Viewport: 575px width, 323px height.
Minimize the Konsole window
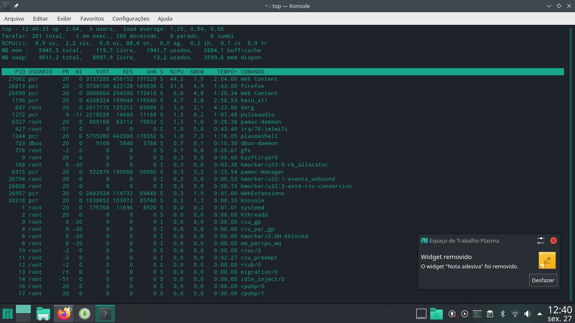549,6
